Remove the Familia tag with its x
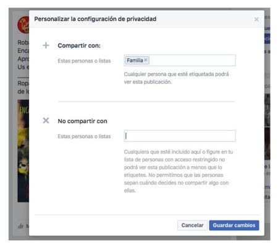Screen dimensions: 278x249 pos(146,60)
